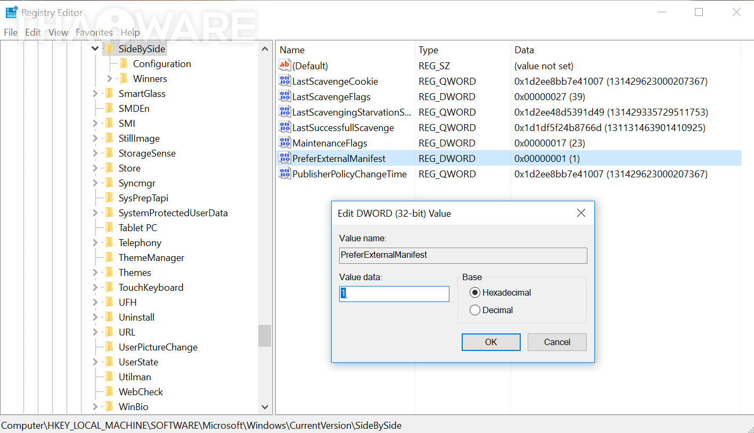754x433 pixels.
Task: Expand the SystemProtectedUserData key
Action: tap(95, 213)
